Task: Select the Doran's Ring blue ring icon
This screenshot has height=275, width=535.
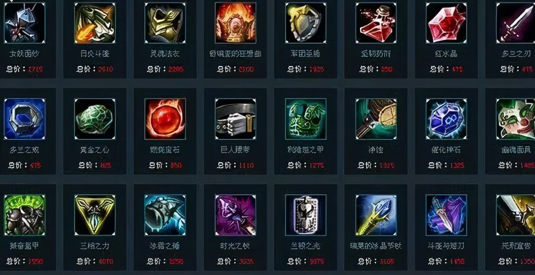Action: tap(25, 119)
